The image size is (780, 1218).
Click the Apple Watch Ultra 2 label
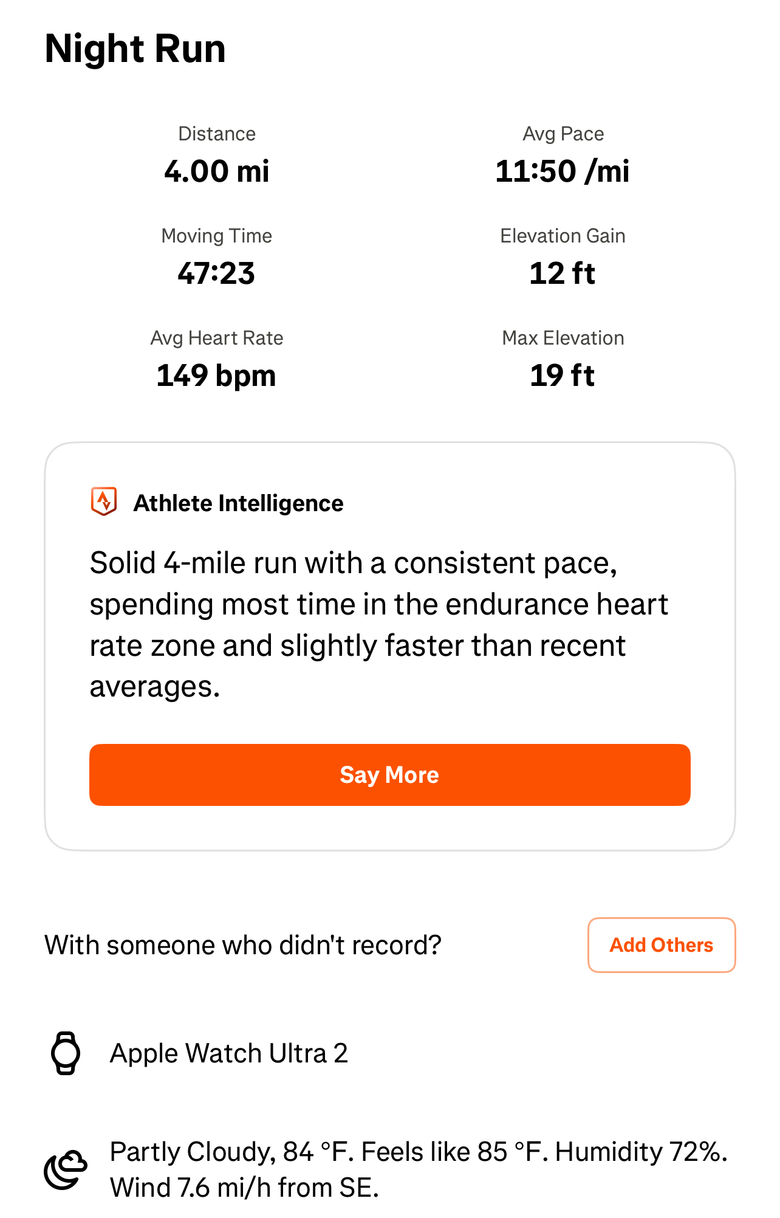(x=229, y=1053)
